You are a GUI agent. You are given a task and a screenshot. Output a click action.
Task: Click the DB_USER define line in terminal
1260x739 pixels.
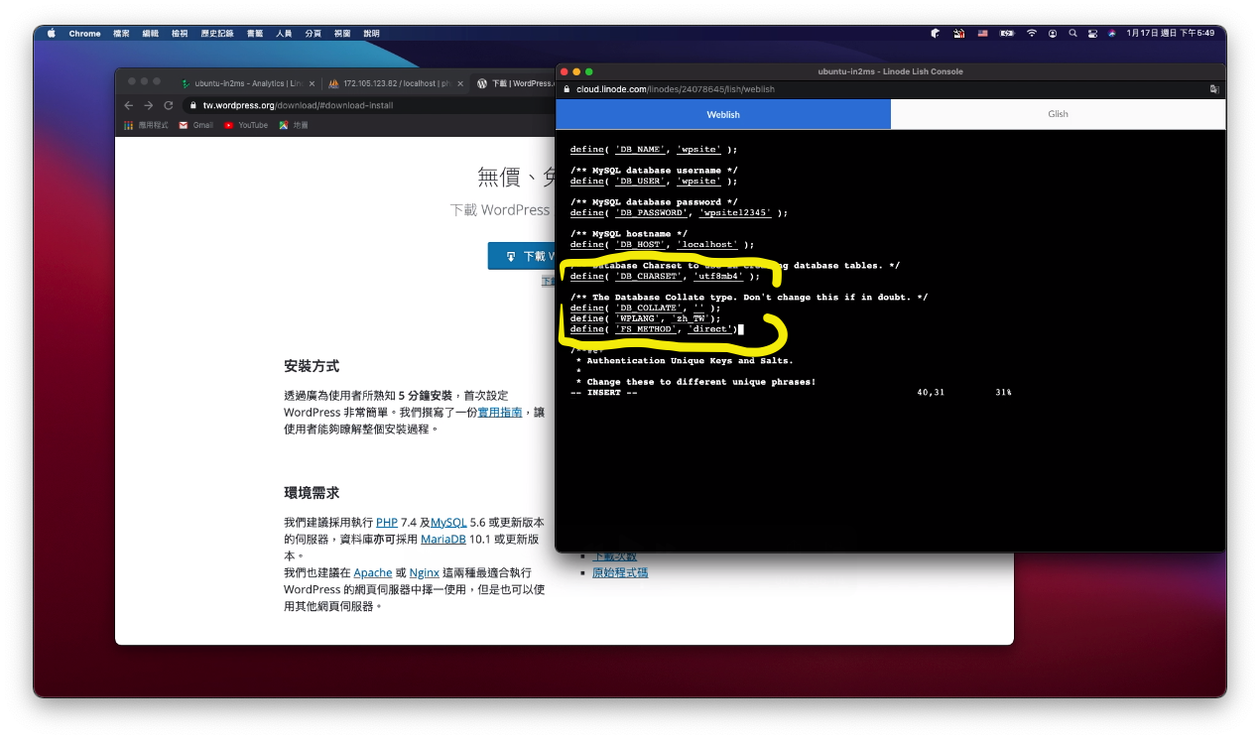[x=654, y=182]
